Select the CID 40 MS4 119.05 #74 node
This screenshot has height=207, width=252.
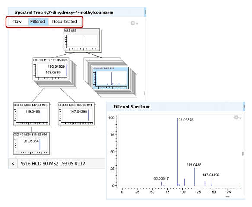(32, 143)
